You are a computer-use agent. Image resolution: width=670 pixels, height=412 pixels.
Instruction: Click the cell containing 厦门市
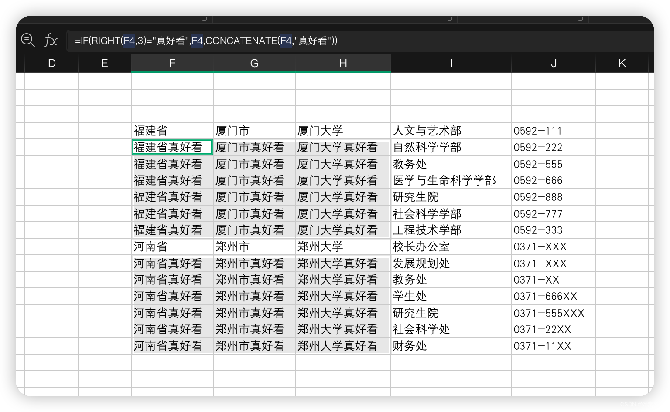(x=254, y=131)
